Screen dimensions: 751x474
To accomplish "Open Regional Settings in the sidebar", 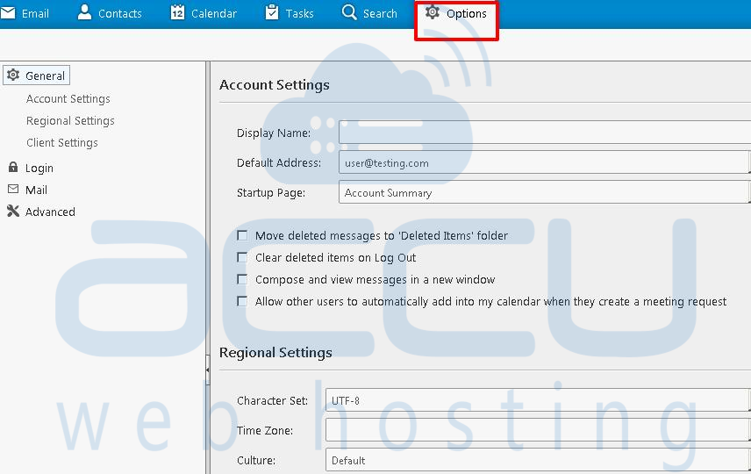I will click(x=70, y=121).
